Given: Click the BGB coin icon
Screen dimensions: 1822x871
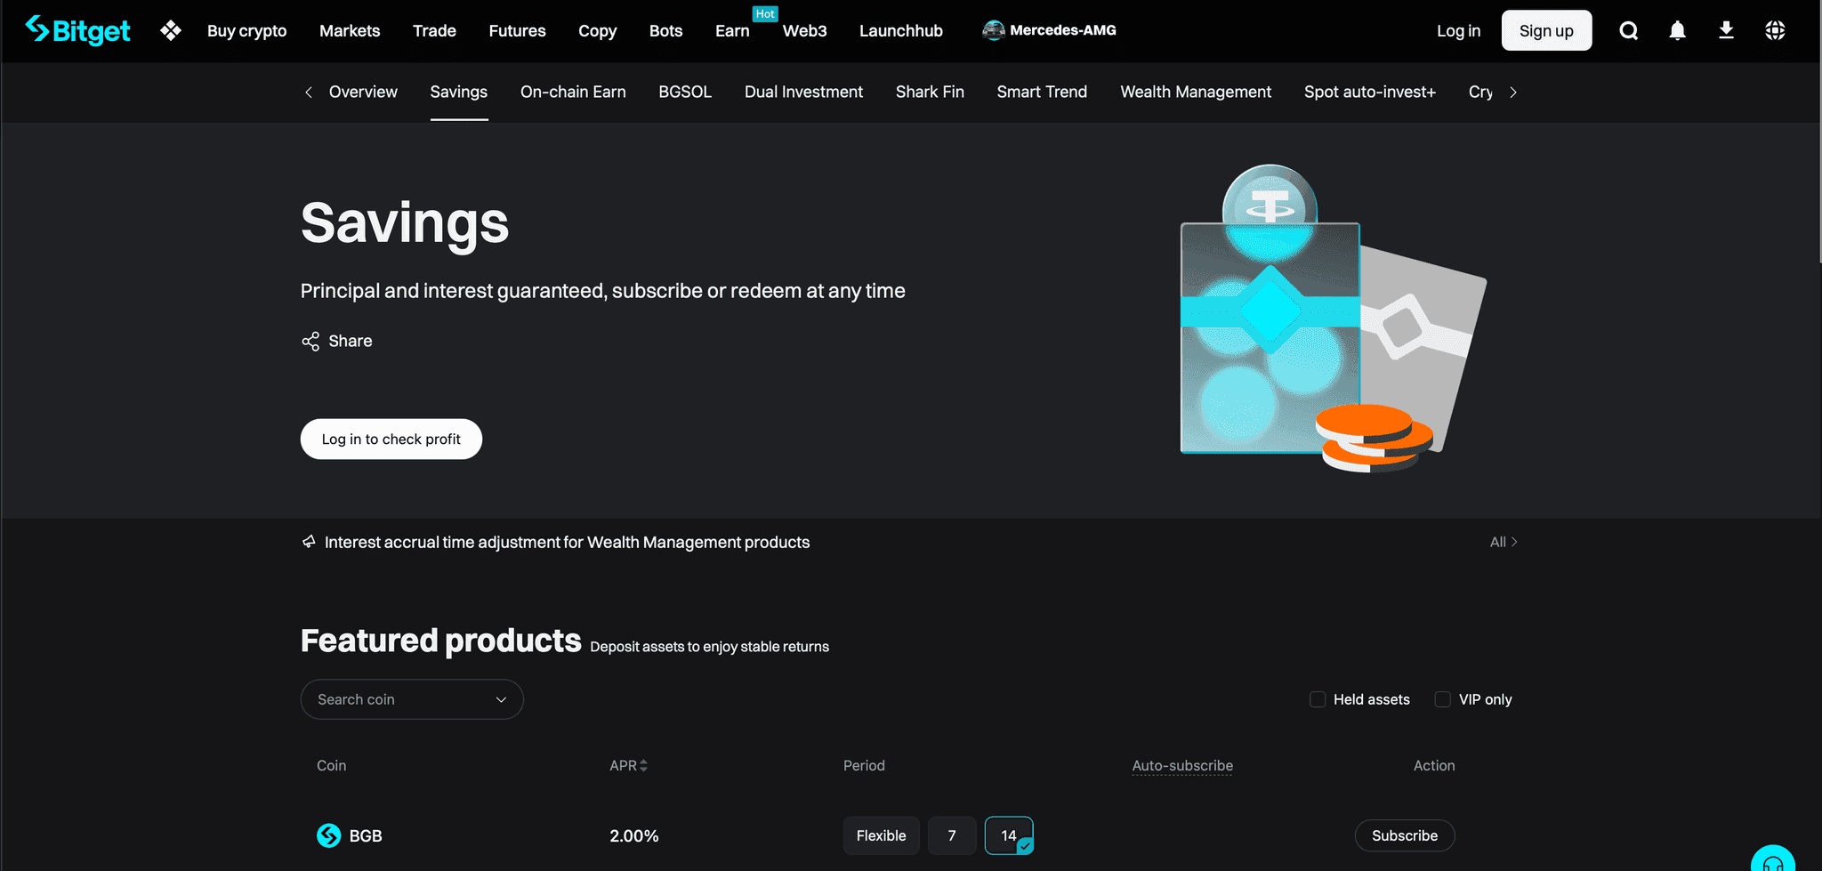Looking at the screenshot, I should point(329,835).
